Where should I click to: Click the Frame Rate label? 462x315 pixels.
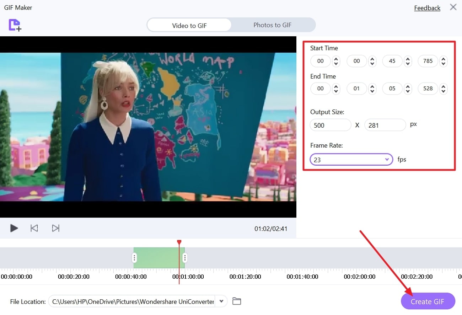[x=327, y=145]
